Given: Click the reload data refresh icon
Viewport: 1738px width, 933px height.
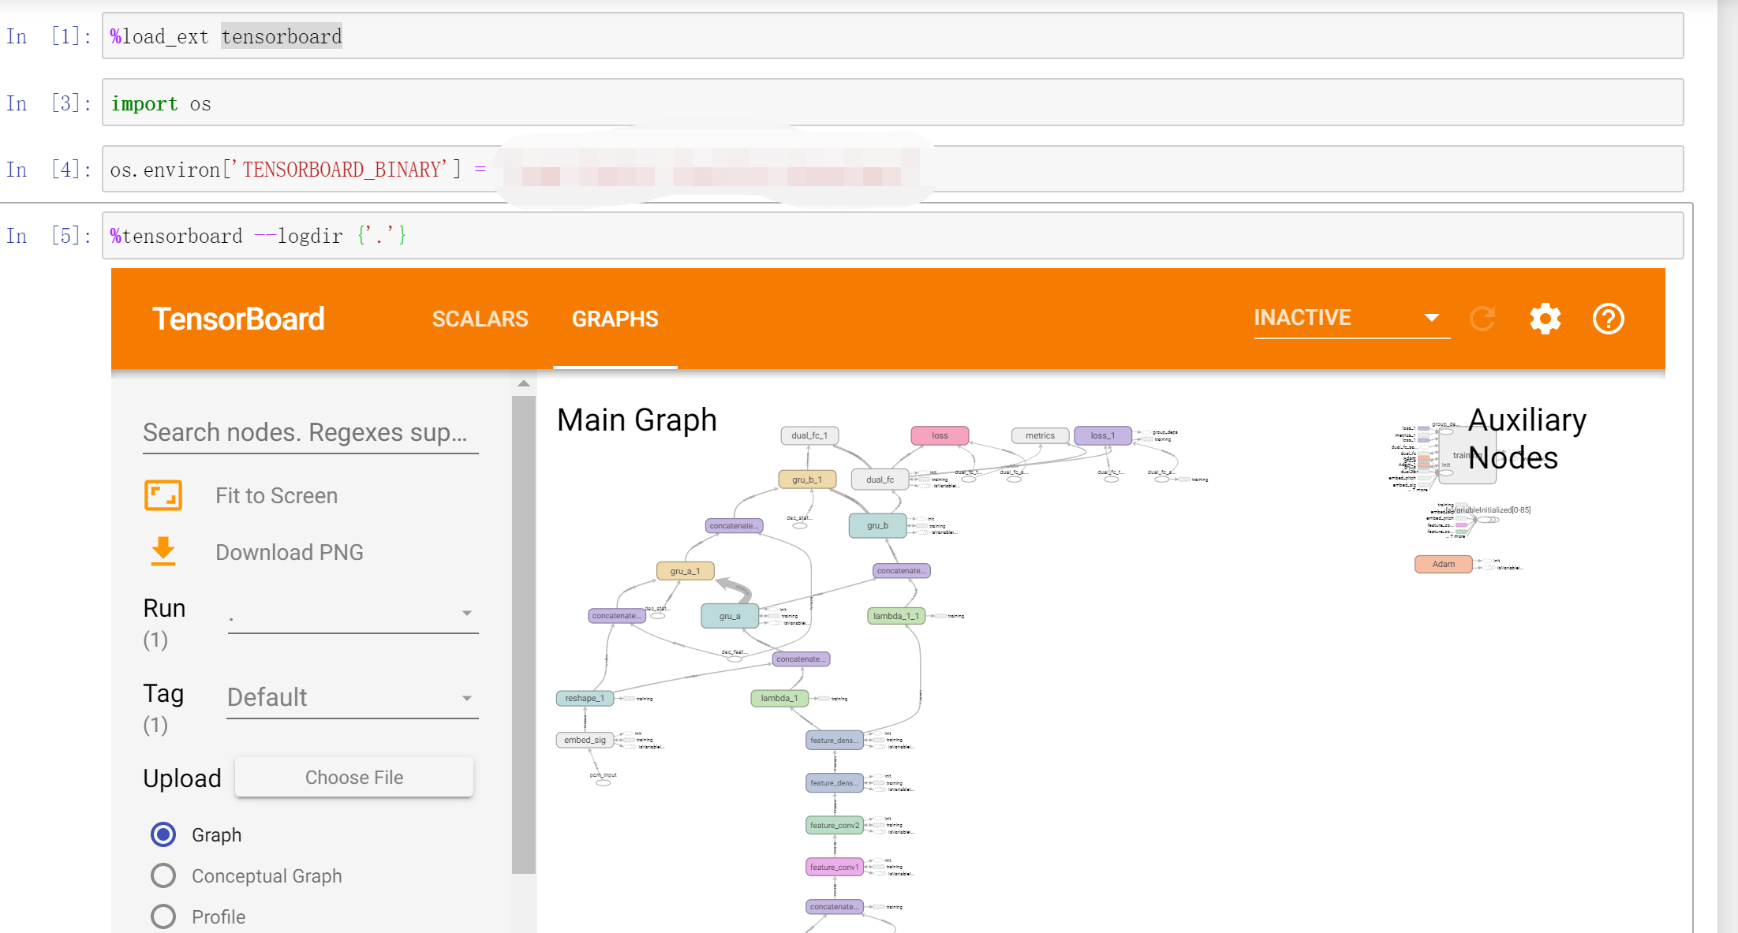Looking at the screenshot, I should tap(1482, 319).
